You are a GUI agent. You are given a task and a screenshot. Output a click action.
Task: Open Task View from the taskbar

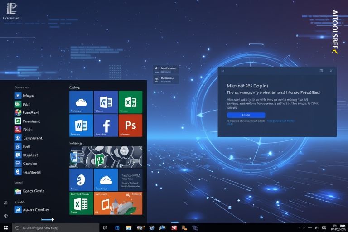click(x=106, y=228)
